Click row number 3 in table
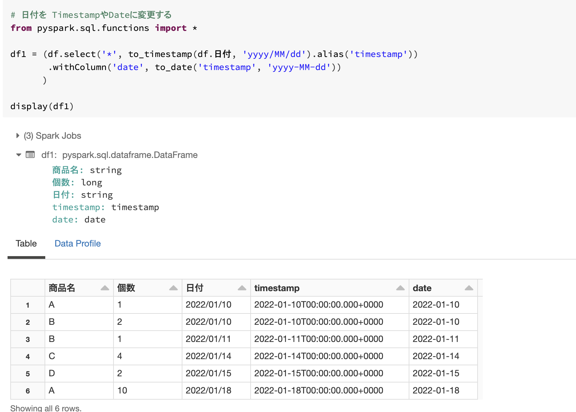 click(x=28, y=339)
